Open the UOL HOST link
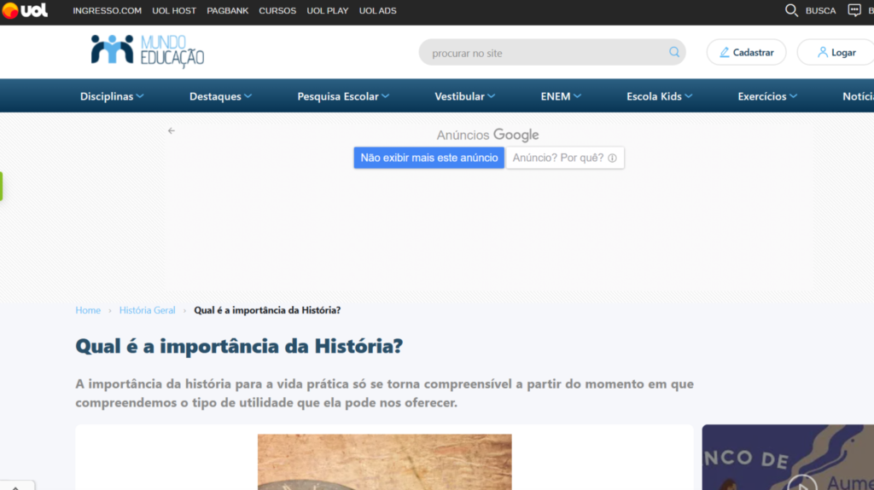 174,10
